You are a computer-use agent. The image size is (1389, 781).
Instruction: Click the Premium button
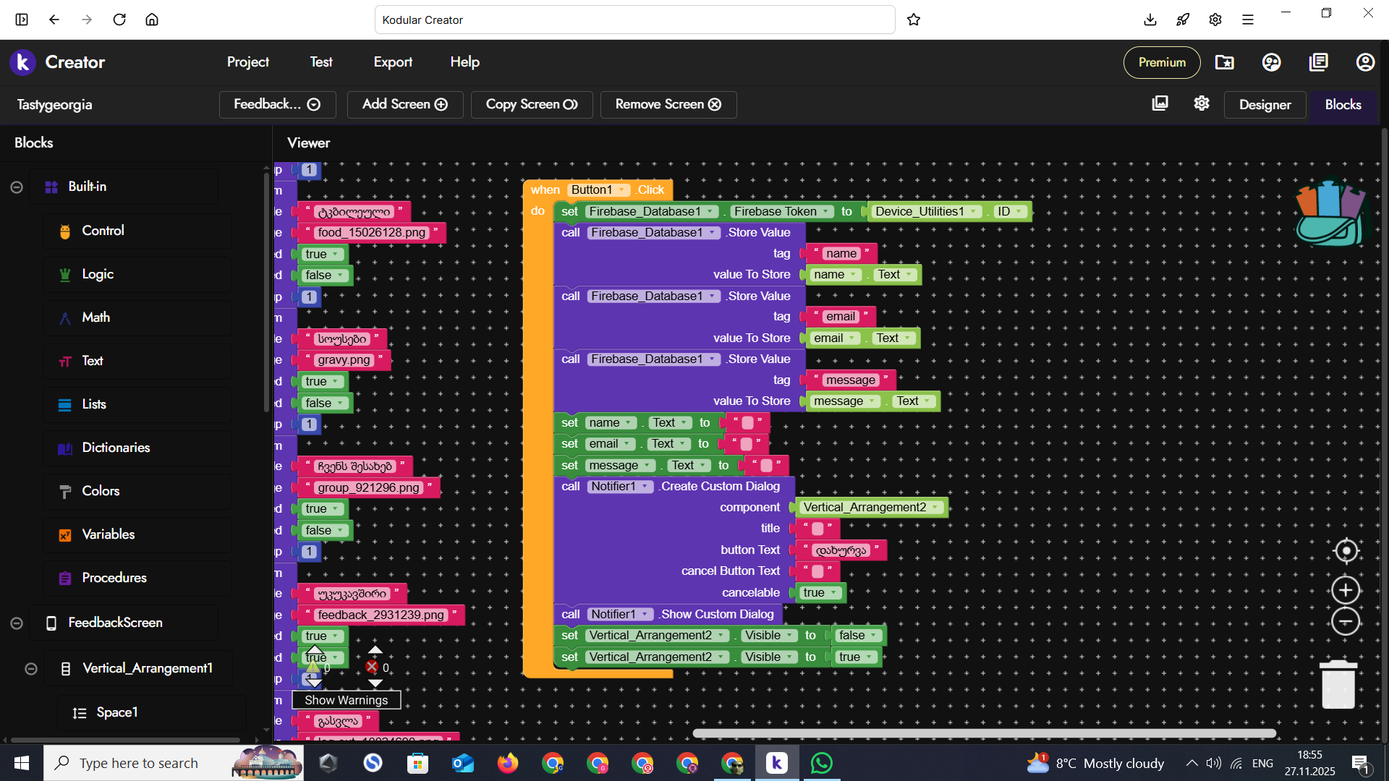pos(1161,62)
